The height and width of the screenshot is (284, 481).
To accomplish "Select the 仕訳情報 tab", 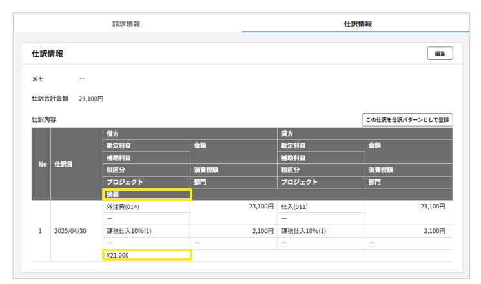I will [358, 24].
